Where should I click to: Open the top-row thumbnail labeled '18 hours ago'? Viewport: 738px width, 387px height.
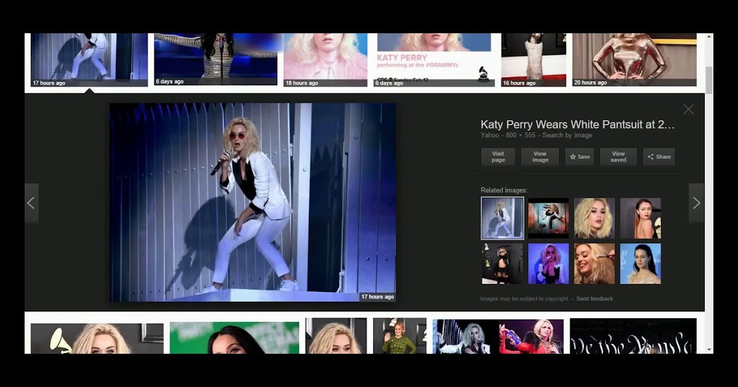coord(325,60)
